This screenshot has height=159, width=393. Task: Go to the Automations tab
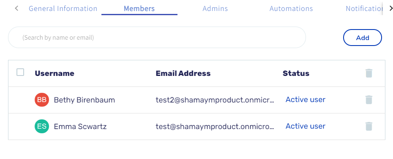[291, 8]
